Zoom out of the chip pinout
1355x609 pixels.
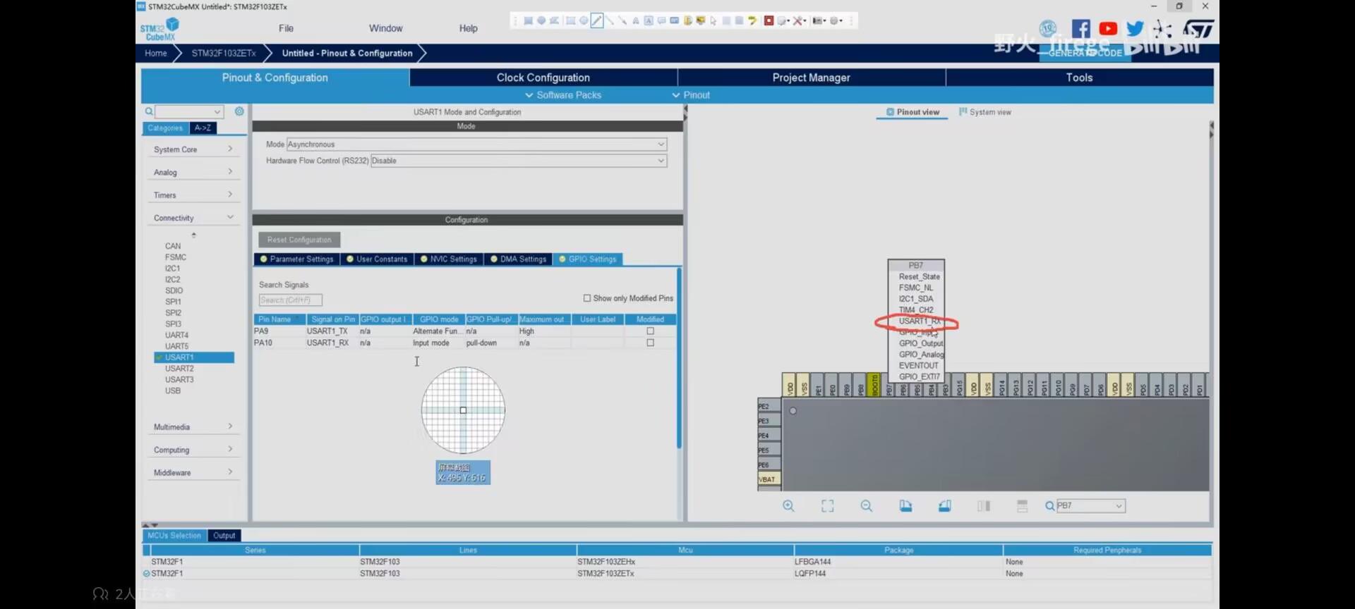867,506
